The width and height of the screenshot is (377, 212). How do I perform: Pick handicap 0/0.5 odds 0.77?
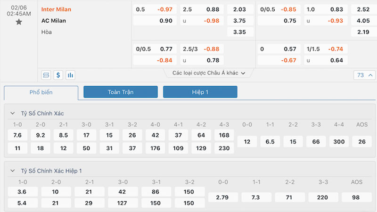[155, 49]
